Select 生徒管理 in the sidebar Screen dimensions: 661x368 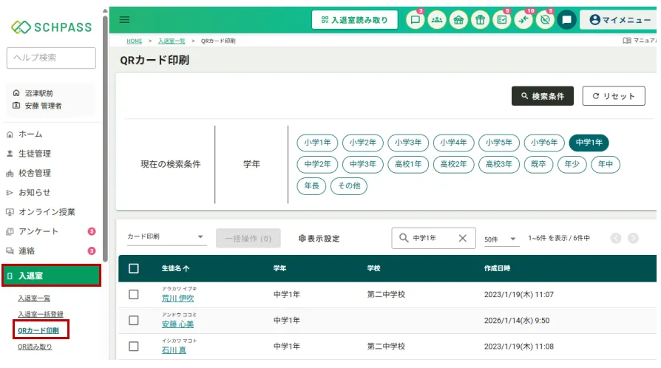coord(35,154)
